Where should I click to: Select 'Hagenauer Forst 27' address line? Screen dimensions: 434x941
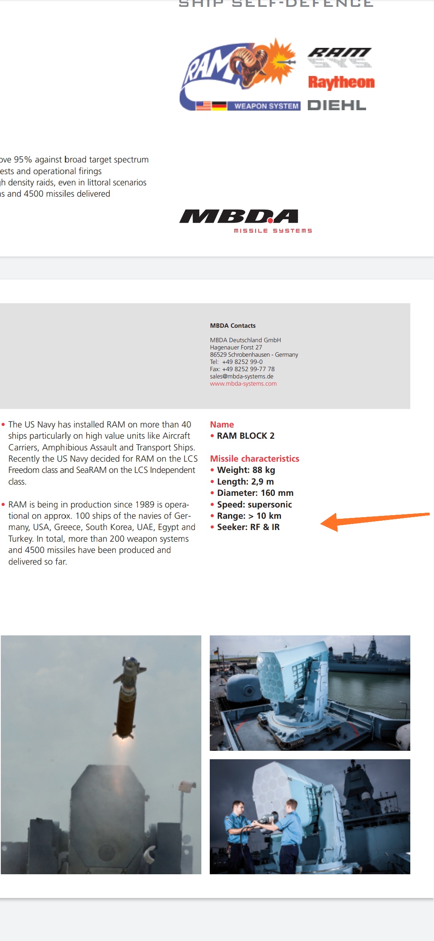pos(236,347)
